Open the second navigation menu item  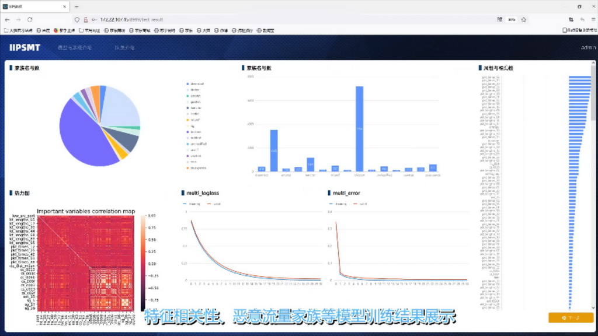click(124, 47)
